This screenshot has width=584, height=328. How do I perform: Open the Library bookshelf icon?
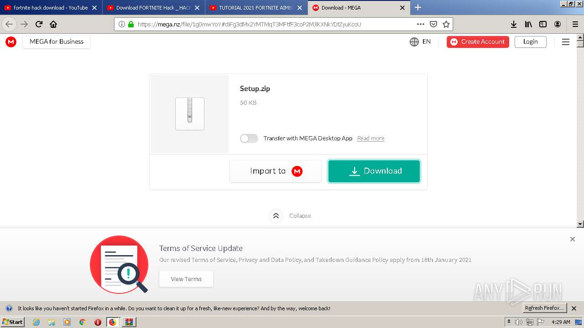coord(528,24)
